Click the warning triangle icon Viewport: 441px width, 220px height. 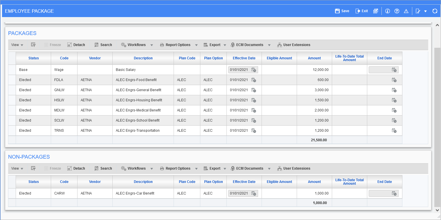click(x=406, y=11)
